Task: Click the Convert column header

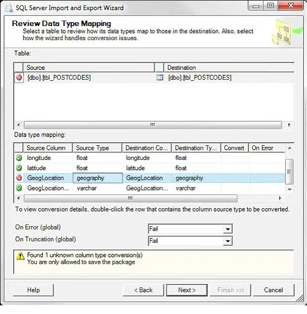Action: (235, 148)
